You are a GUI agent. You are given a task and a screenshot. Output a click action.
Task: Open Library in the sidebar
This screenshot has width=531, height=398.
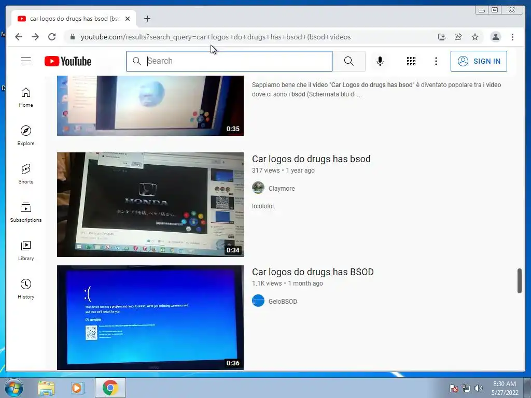[26, 250]
